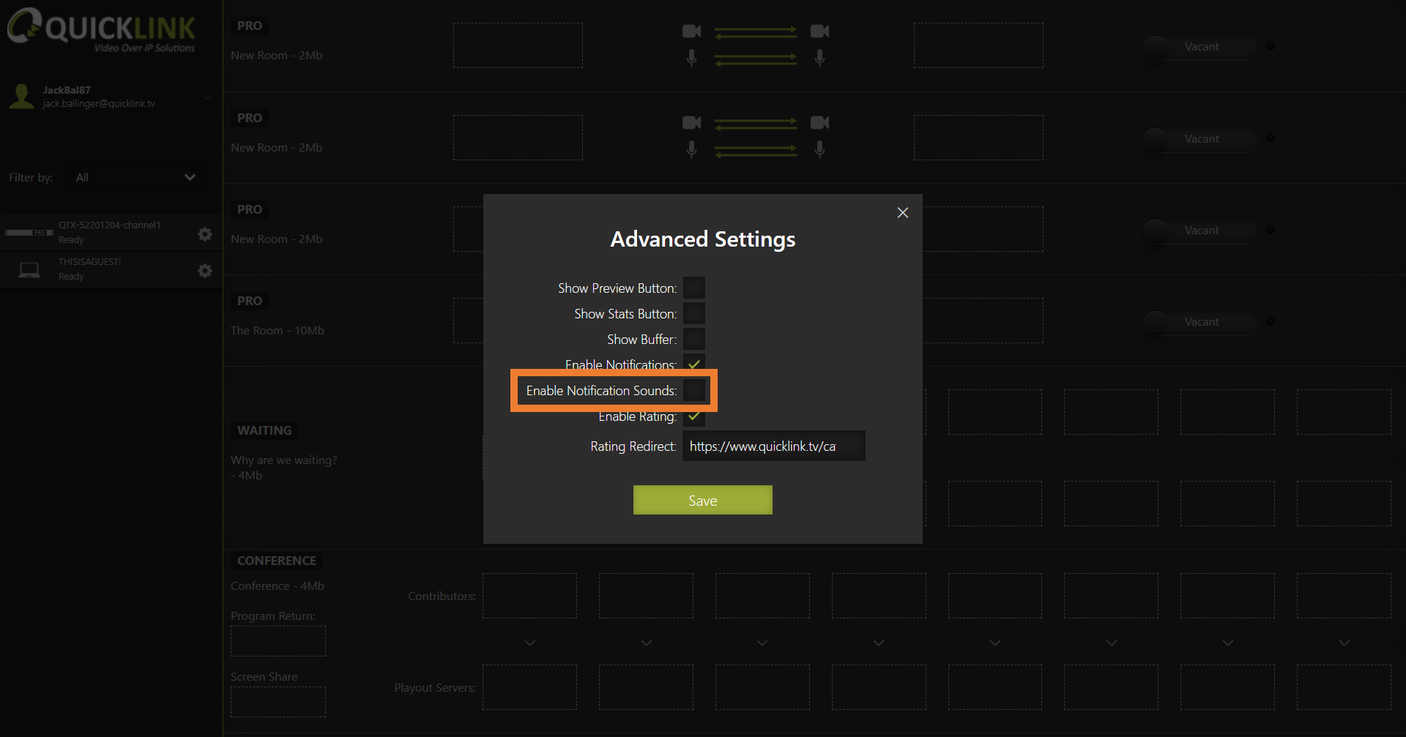Save the Advanced Settings
1406x737 pixels.
click(x=702, y=500)
